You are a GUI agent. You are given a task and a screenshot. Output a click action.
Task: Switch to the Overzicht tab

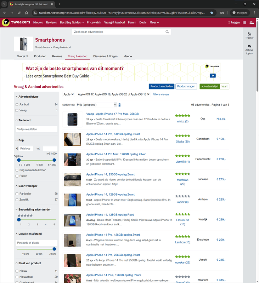(22, 56)
